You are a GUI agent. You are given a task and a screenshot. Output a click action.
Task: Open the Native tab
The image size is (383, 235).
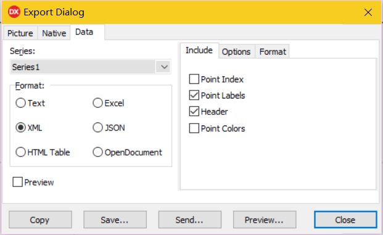click(54, 33)
